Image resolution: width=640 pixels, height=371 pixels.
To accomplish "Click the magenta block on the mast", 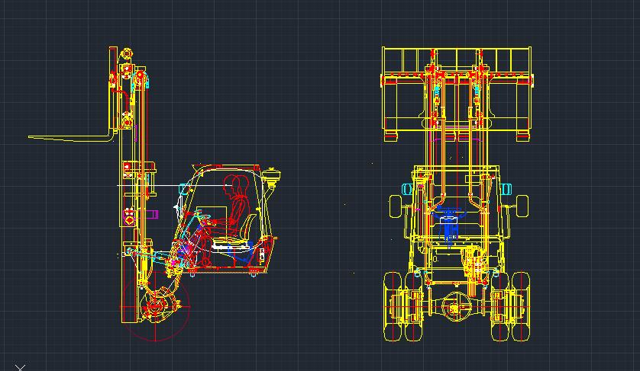I will (152, 214).
